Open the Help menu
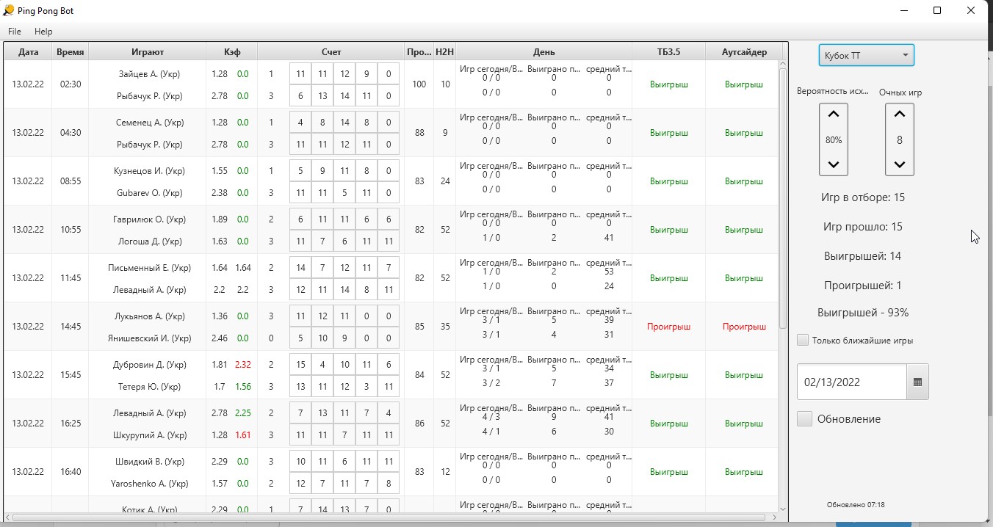 pos(43,32)
